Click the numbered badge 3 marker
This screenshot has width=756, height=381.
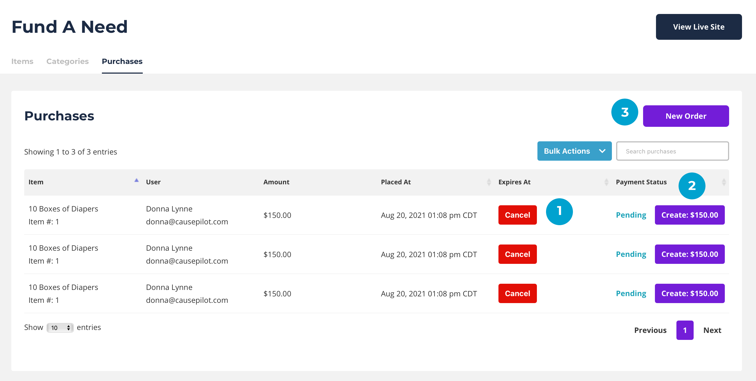coord(625,112)
